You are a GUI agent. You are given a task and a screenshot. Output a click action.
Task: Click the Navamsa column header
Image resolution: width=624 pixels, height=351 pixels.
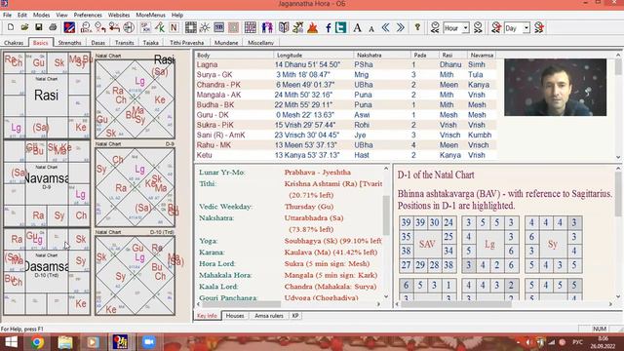(482, 55)
